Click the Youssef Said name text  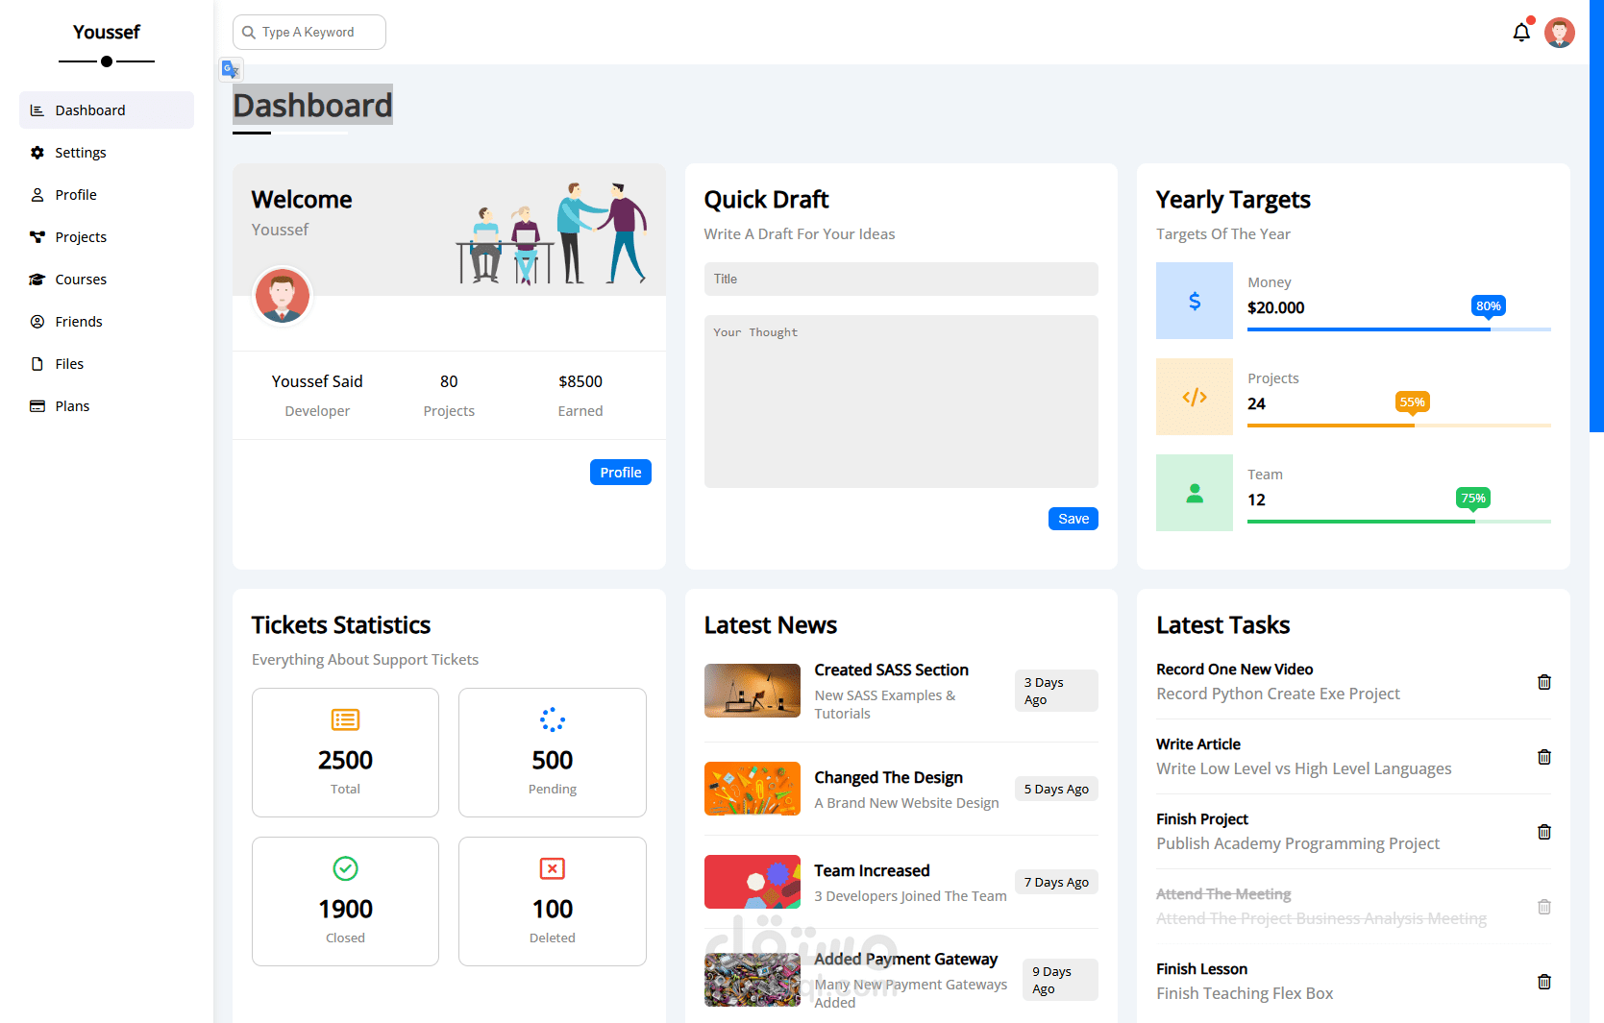(x=317, y=381)
